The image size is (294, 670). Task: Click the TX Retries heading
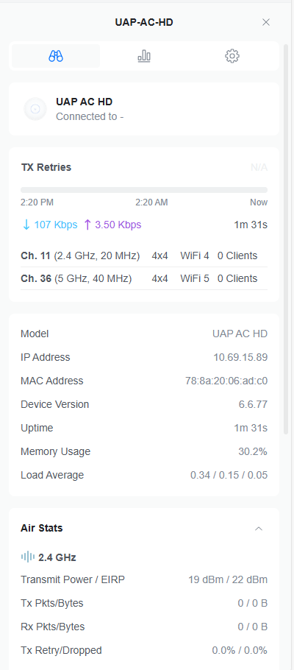46,167
